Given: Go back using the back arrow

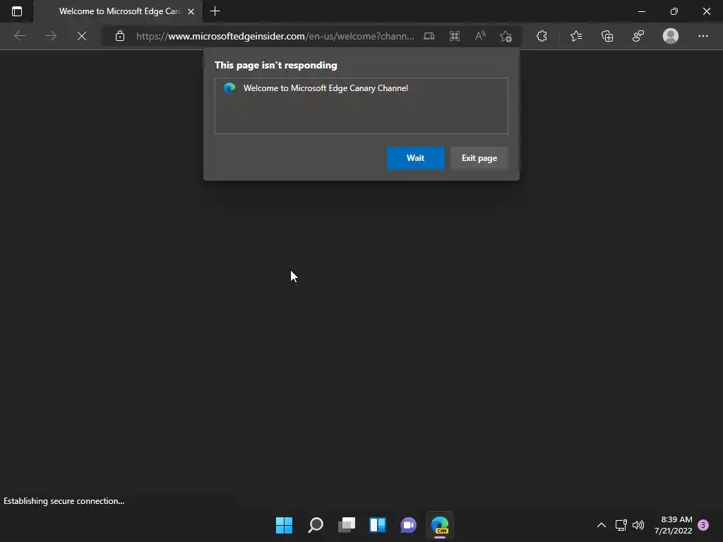Looking at the screenshot, I should pyautogui.click(x=20, y=36).
